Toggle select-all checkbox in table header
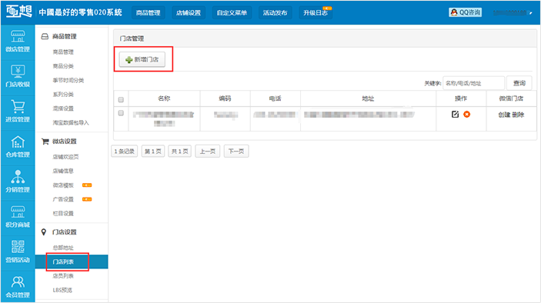This screenshot has width=541, height=303. click(x=121, y=100)
